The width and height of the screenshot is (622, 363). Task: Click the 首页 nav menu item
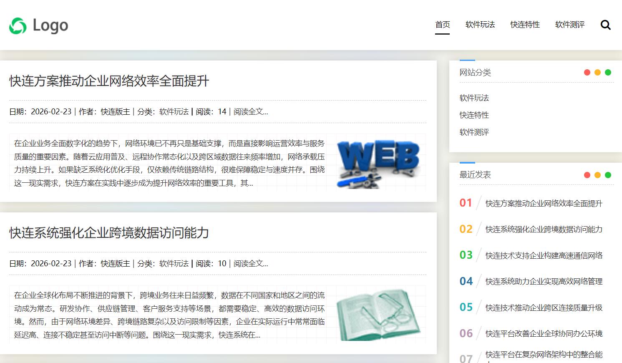click(x=442, y=25)
